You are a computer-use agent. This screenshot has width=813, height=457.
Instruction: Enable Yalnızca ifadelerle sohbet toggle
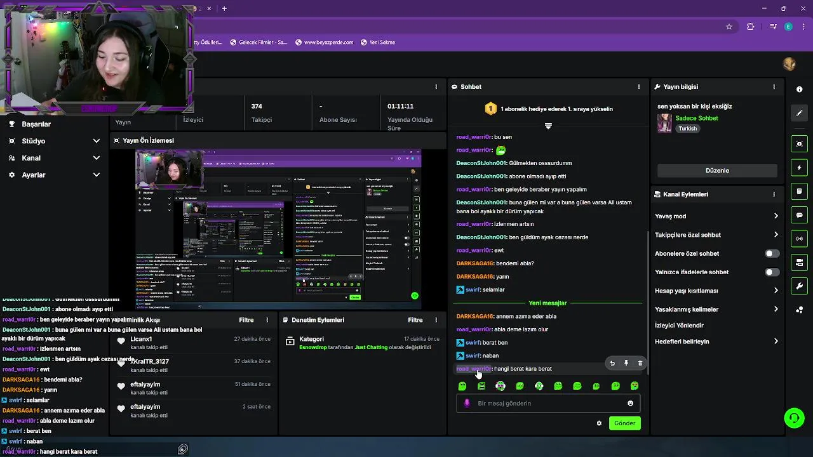coord(772,272)
